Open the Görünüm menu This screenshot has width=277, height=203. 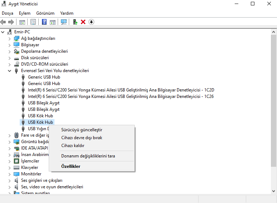coord(45,13)
